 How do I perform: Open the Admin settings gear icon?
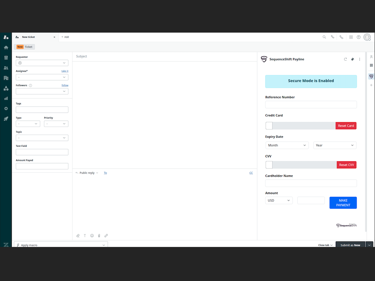click(x=5, y=108)
